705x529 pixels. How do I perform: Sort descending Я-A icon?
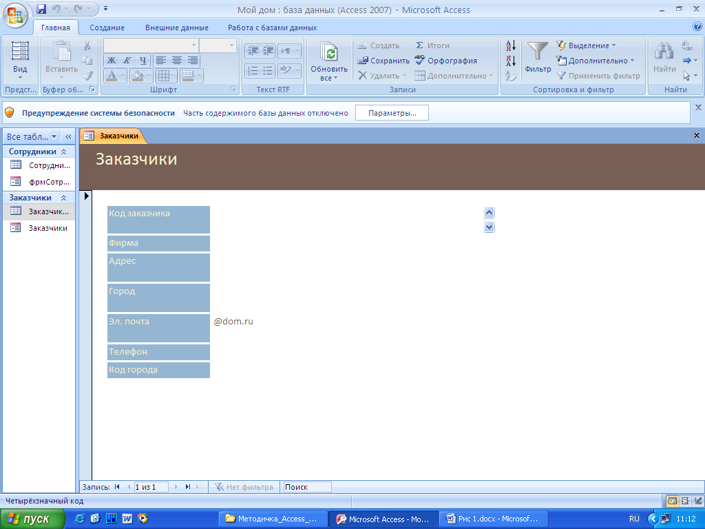(511, 61)
